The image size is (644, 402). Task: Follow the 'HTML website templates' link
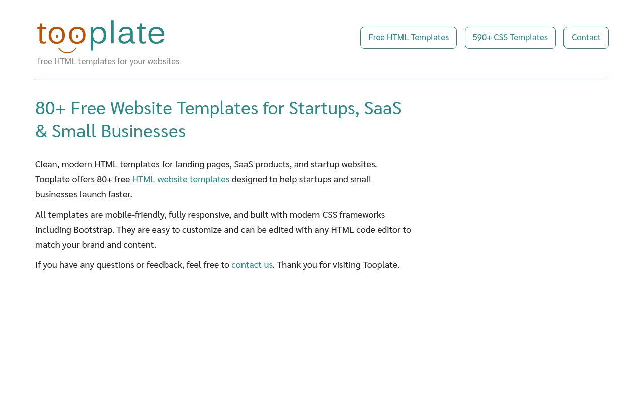181,179
